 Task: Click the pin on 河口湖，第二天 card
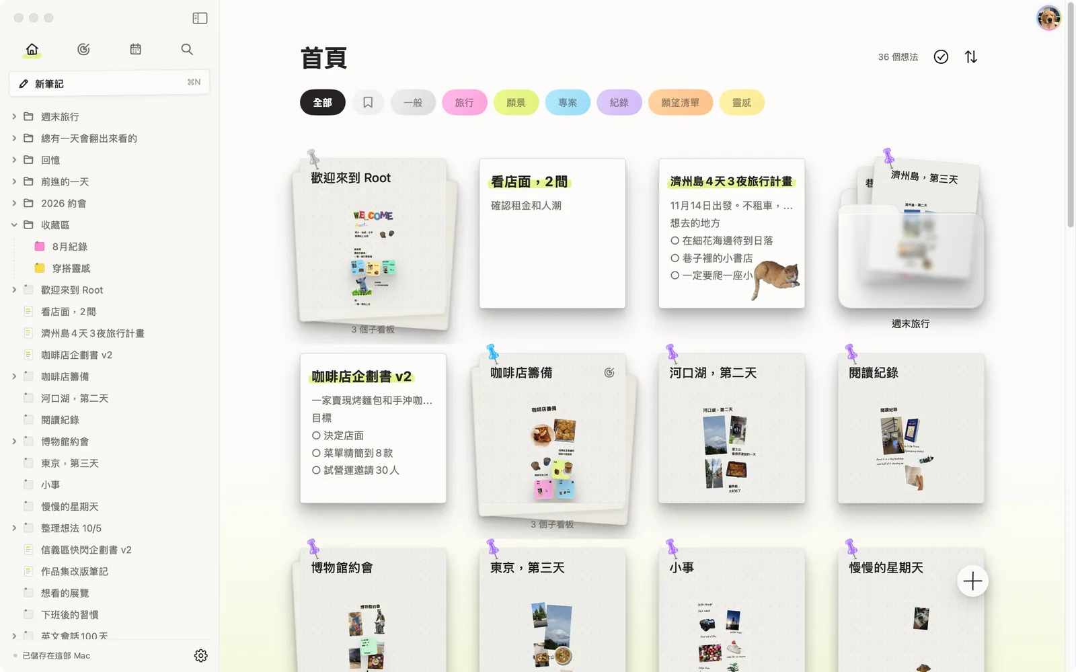click(672, 353)
